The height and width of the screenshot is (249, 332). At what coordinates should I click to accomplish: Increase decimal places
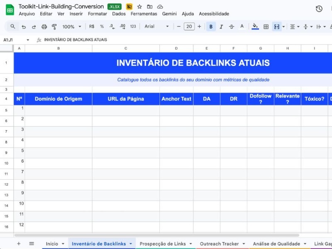(x=122, y=27)
